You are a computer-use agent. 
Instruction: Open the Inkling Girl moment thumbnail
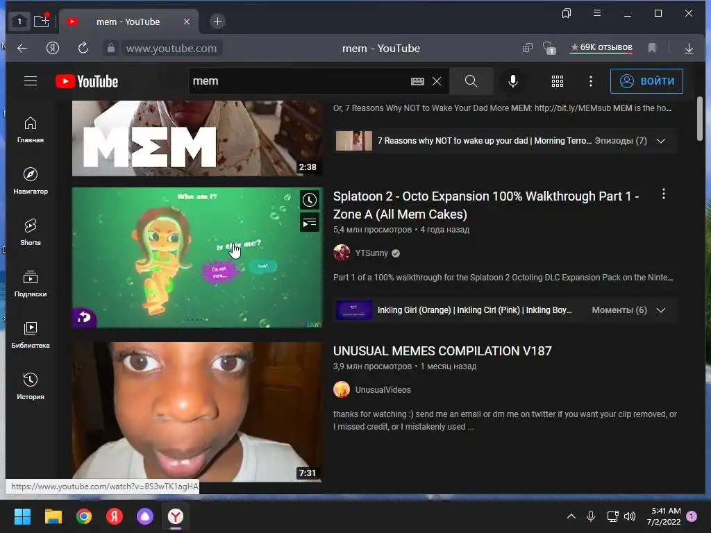(353, 310)
